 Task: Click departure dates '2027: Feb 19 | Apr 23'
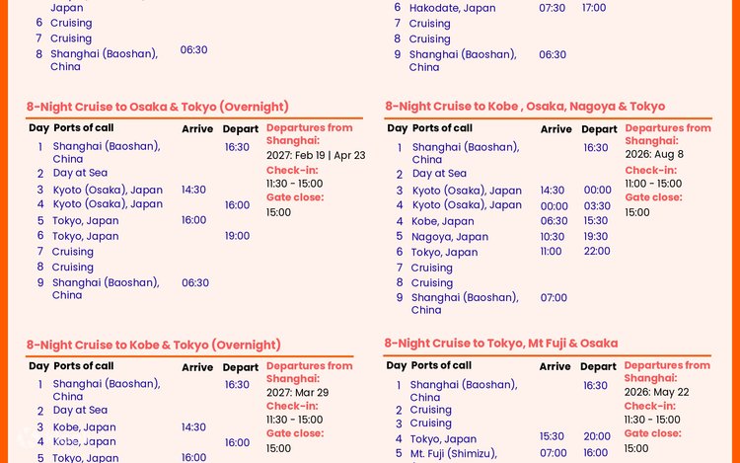coord(316,155)
